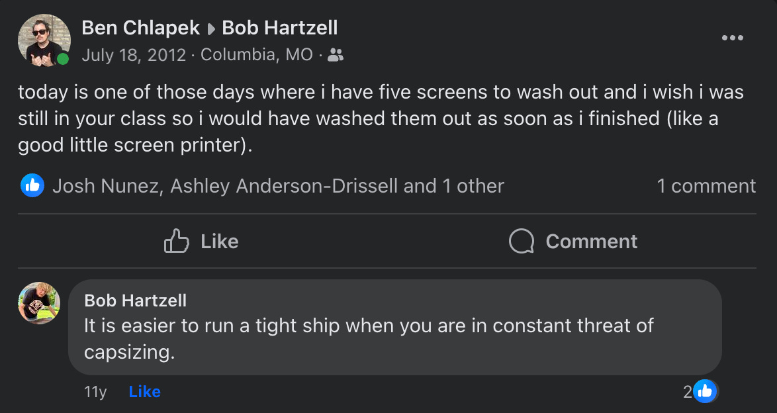Click Bob Hartzell's name in the comment

[136, 300]
